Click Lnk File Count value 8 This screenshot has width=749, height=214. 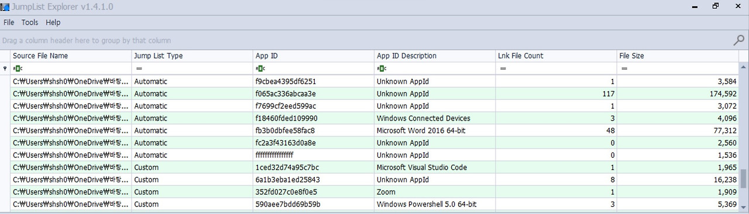pos(613,180)
